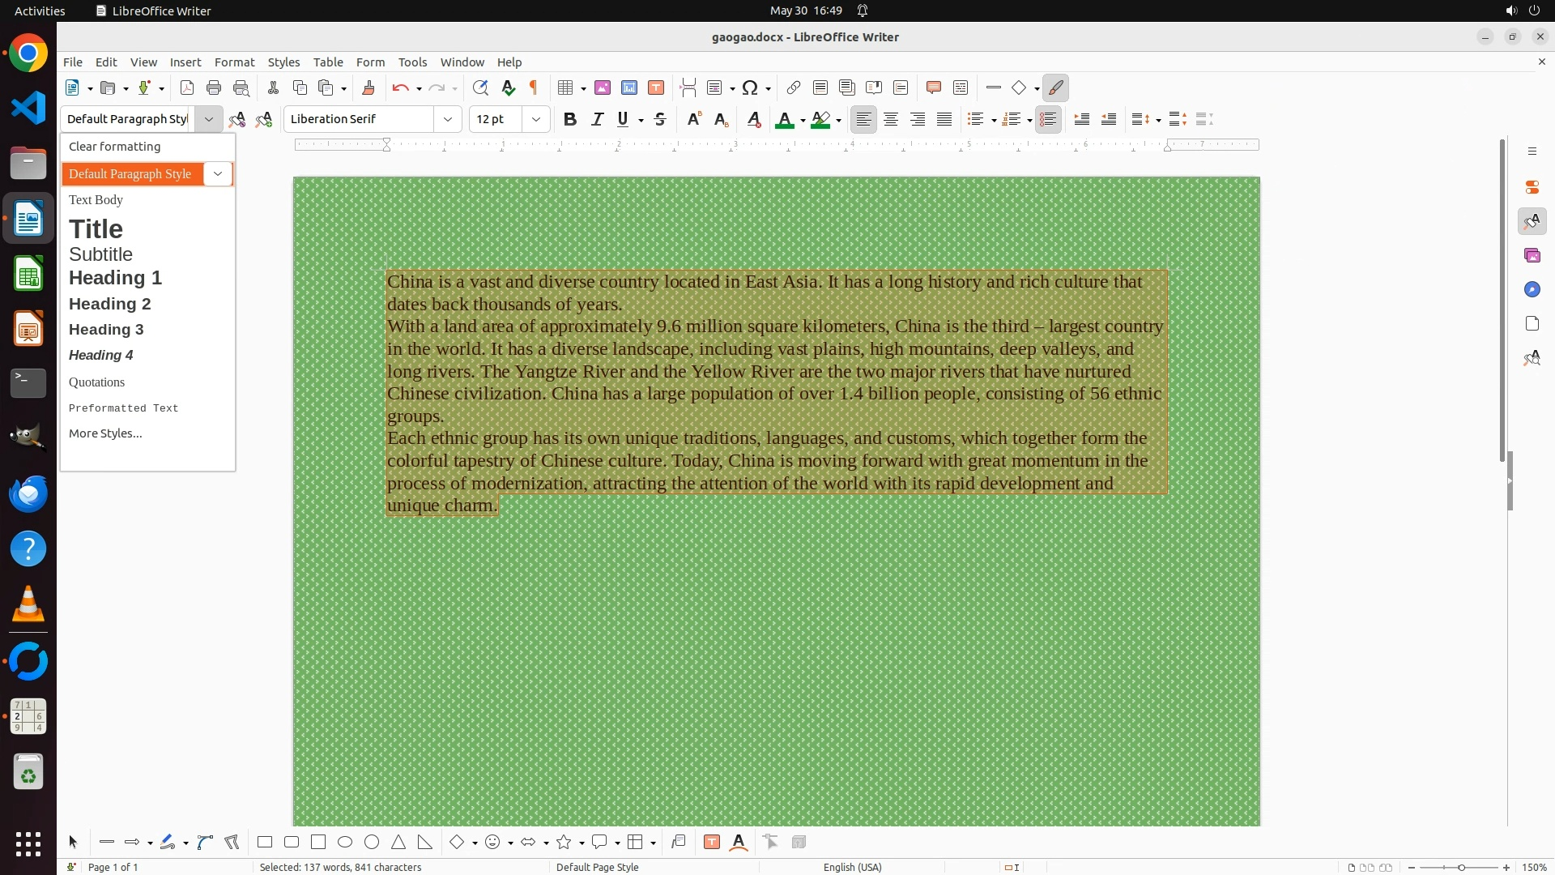Click the Print toolbar icon
The width and height of the screenshot is (1555, 875).
coord(214,87)
